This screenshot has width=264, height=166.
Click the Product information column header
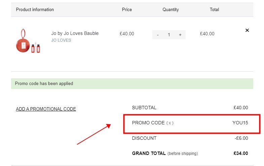35,10
